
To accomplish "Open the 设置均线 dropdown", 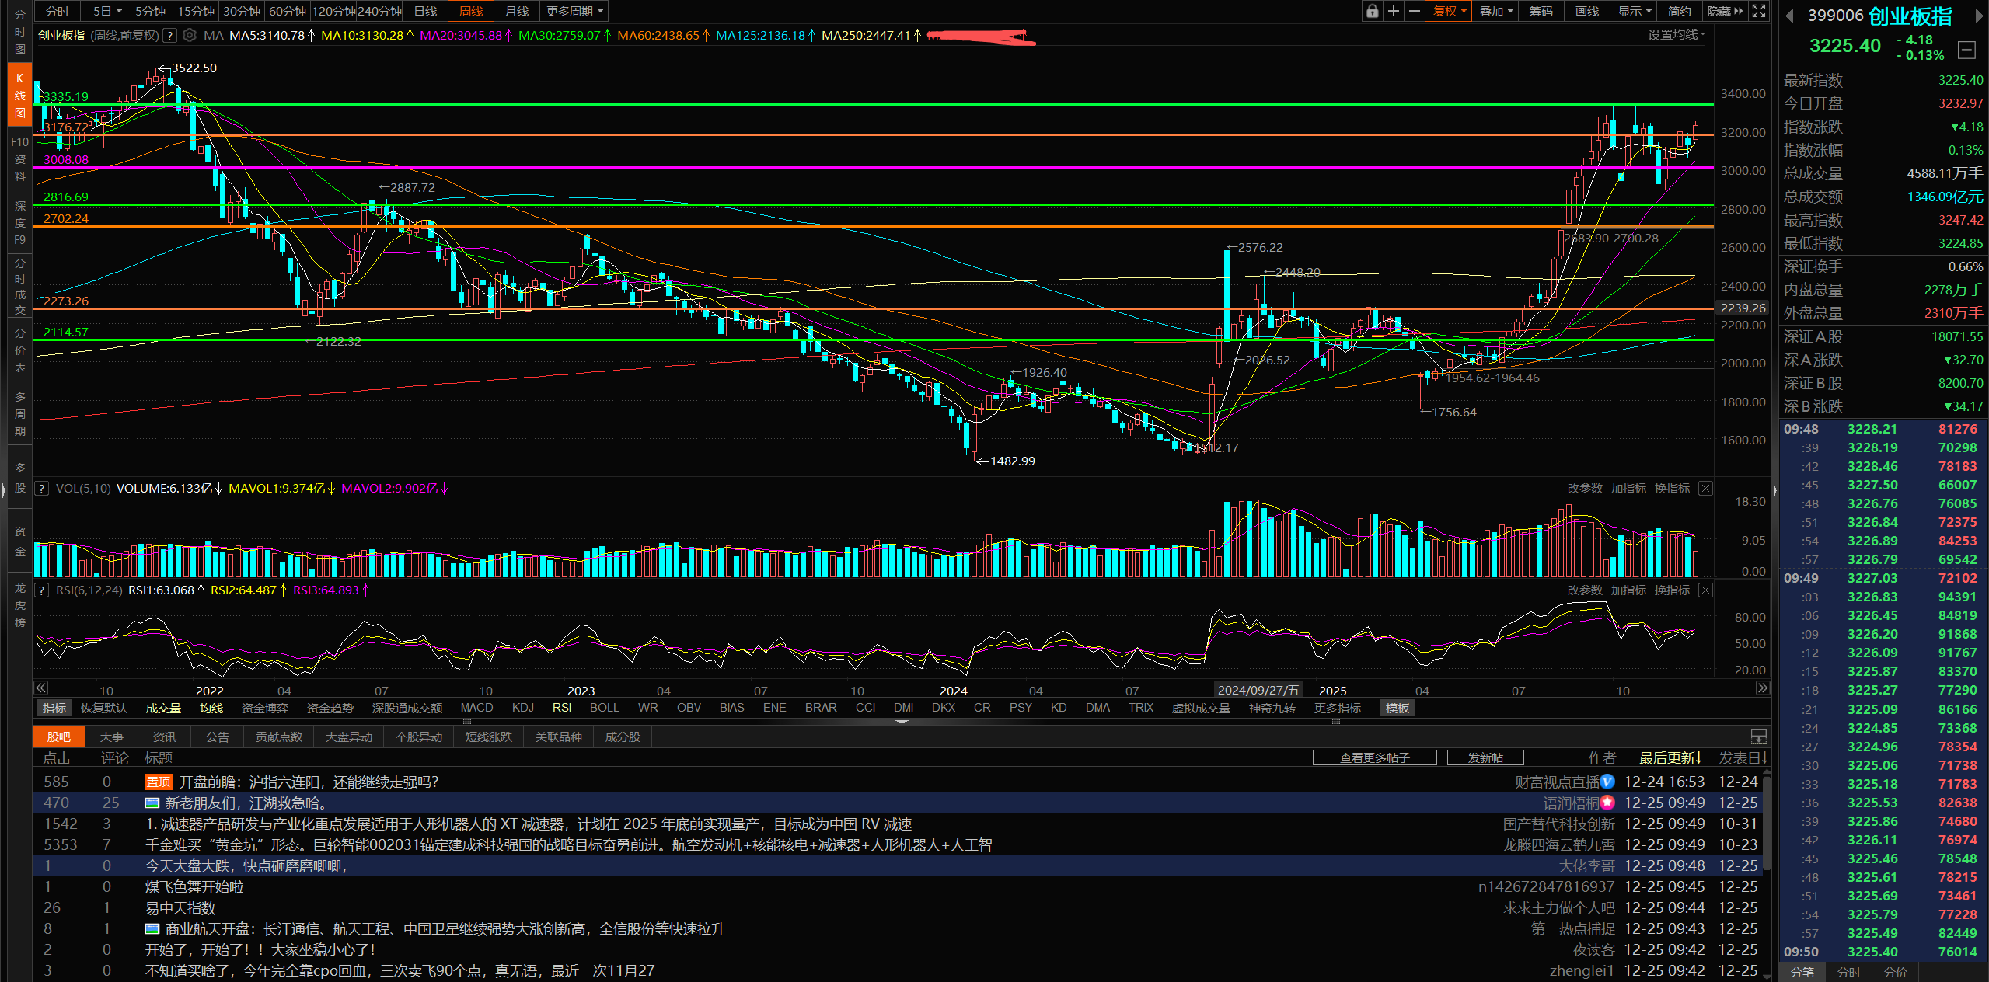I will [1677, 35].
